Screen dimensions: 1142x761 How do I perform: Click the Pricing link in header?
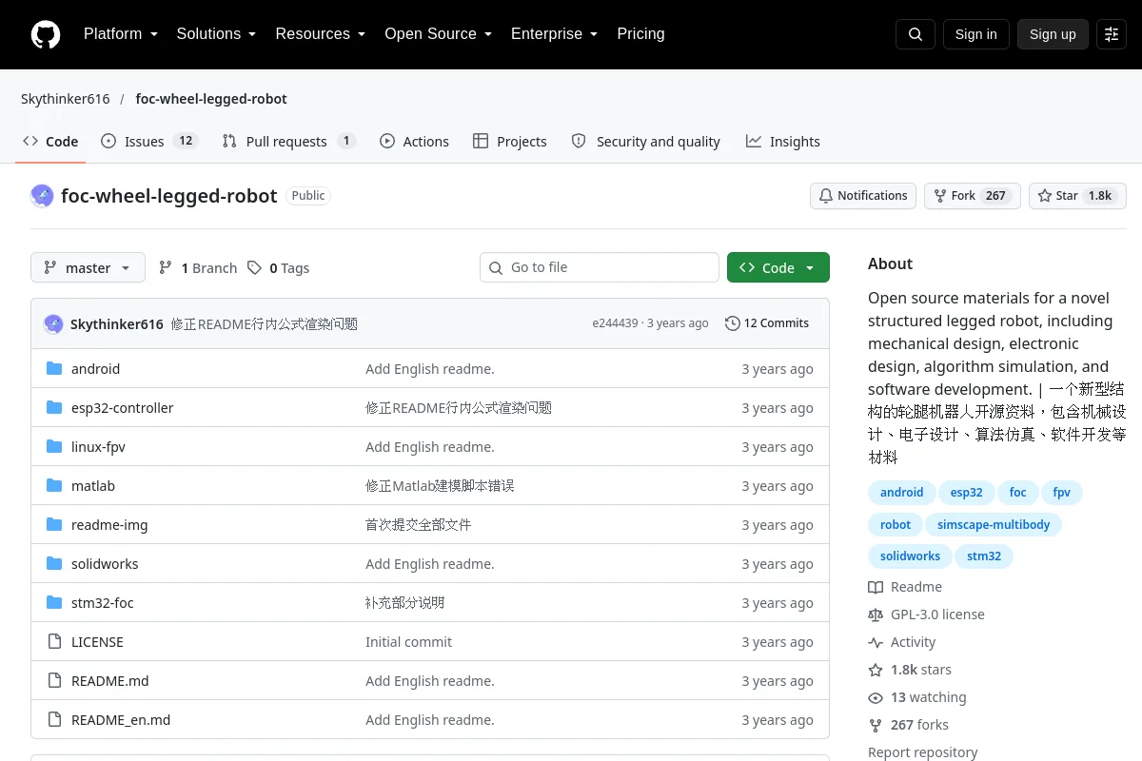point(640,34)
